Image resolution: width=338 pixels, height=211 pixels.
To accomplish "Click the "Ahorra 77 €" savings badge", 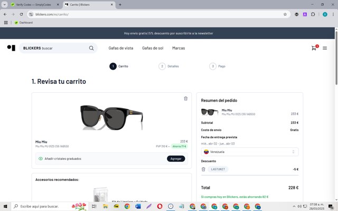I will (x=180, y=147).
